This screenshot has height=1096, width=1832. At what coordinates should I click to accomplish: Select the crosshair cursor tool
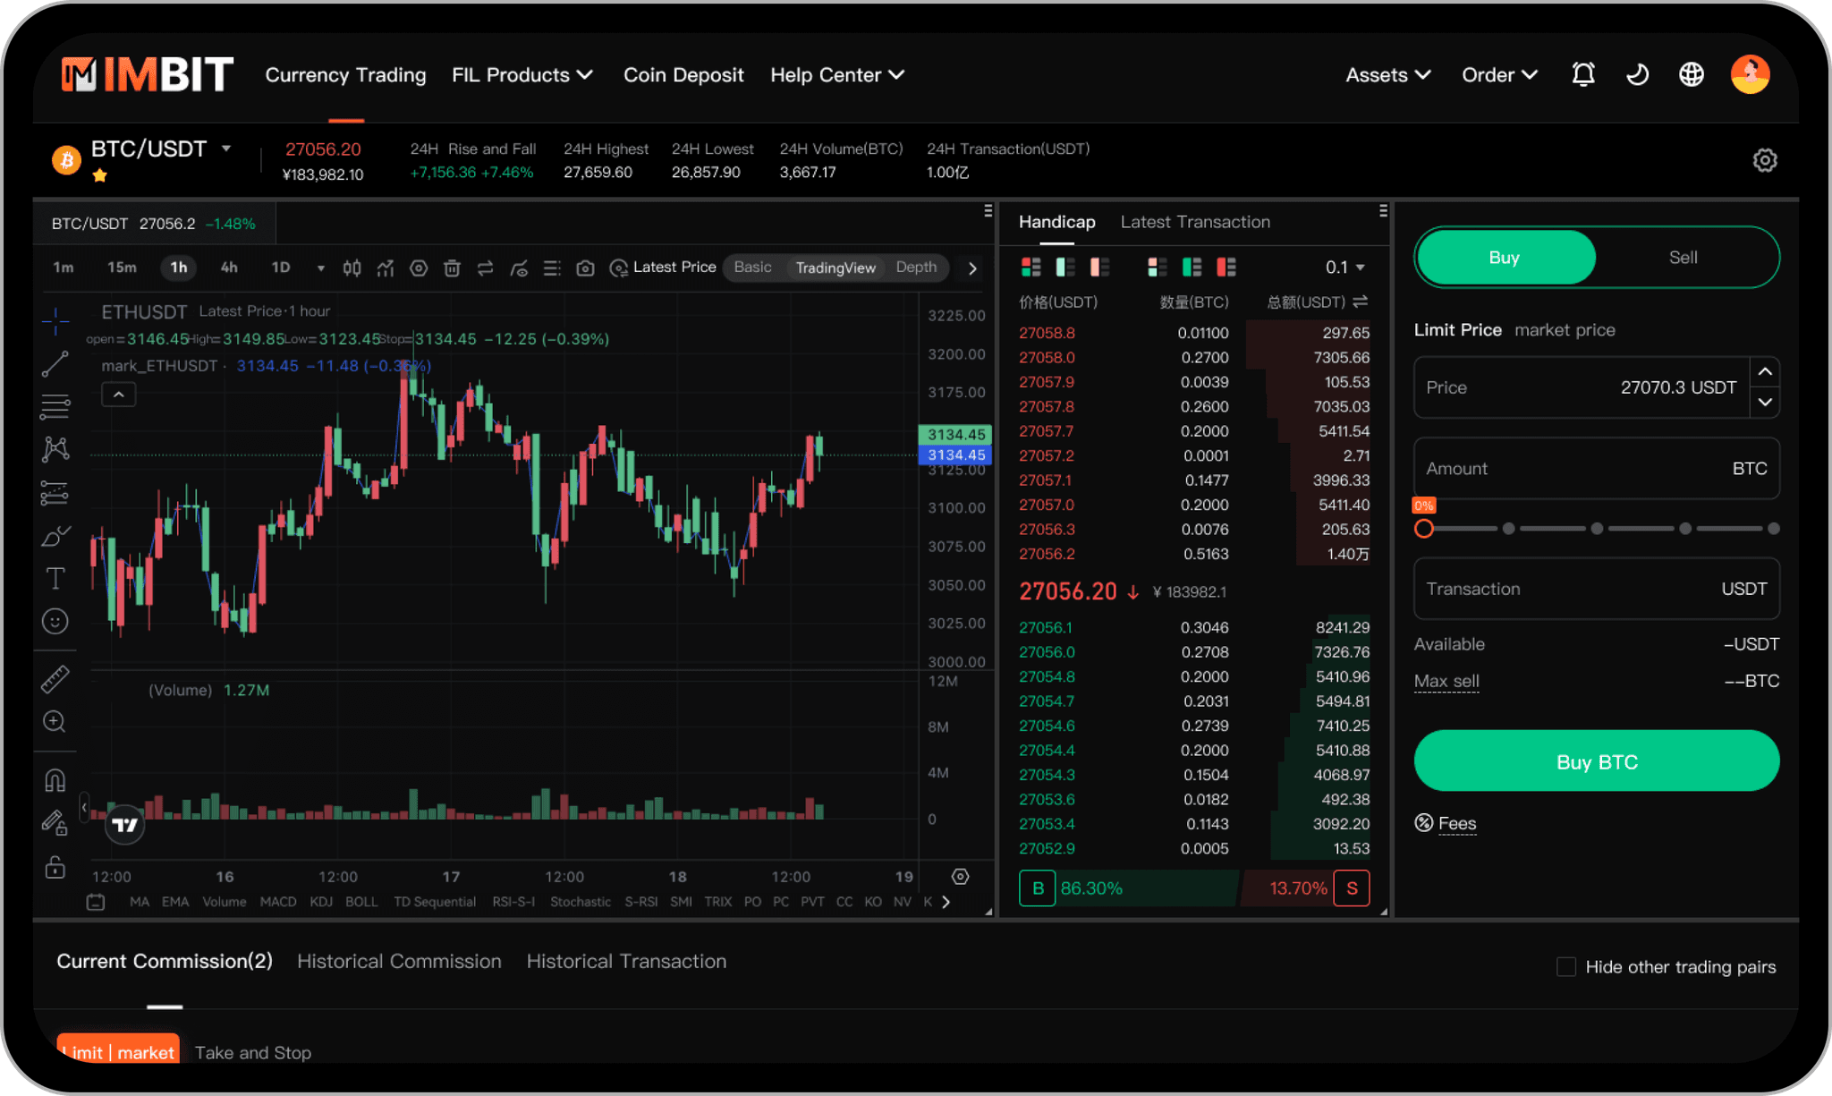coord(55,321)
